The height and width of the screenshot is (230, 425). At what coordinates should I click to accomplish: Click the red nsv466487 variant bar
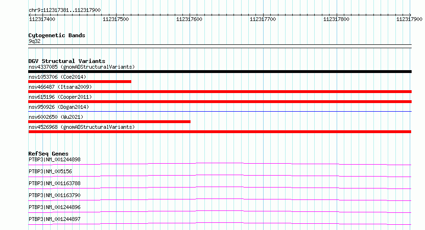click(220, 92)
